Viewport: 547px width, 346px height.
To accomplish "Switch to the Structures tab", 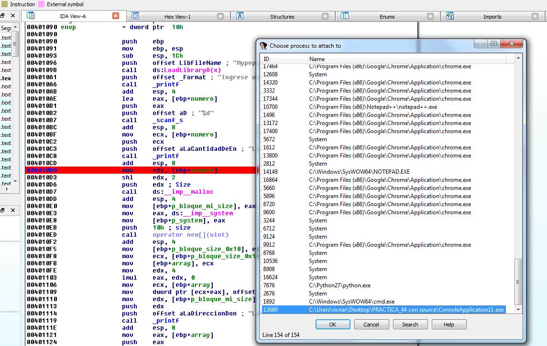I will click(282, 17).
